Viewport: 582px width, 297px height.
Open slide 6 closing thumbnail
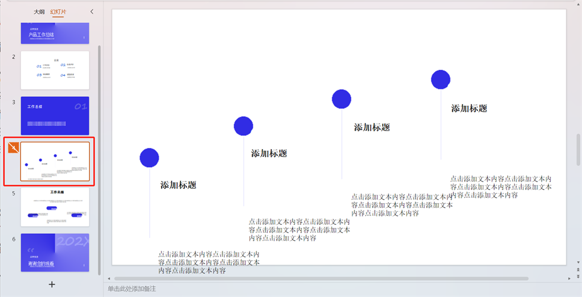click(x=55, y=253)
